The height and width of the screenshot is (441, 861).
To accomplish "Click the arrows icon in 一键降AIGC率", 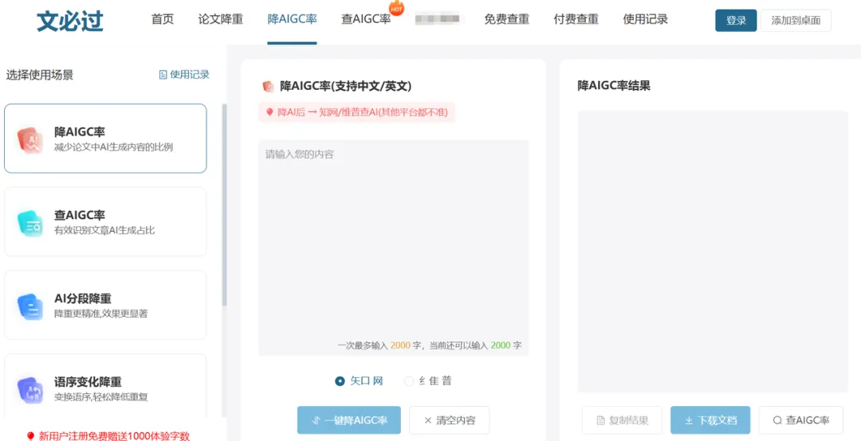I will [x=316, y=421].
